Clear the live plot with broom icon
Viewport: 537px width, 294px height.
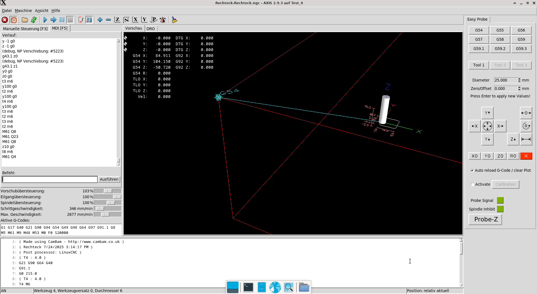tap(175, 20)
